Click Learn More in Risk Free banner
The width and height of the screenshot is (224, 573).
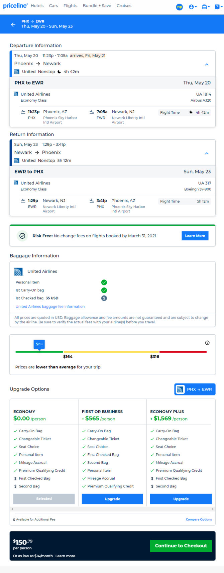195,236
